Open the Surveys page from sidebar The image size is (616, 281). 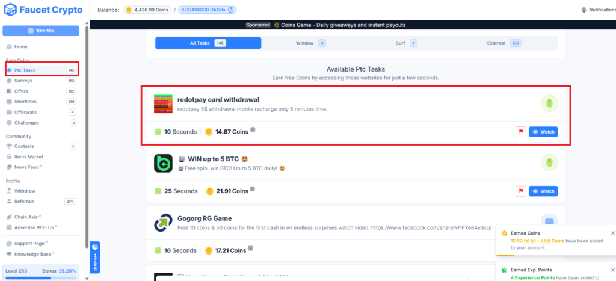click(24, 81)
